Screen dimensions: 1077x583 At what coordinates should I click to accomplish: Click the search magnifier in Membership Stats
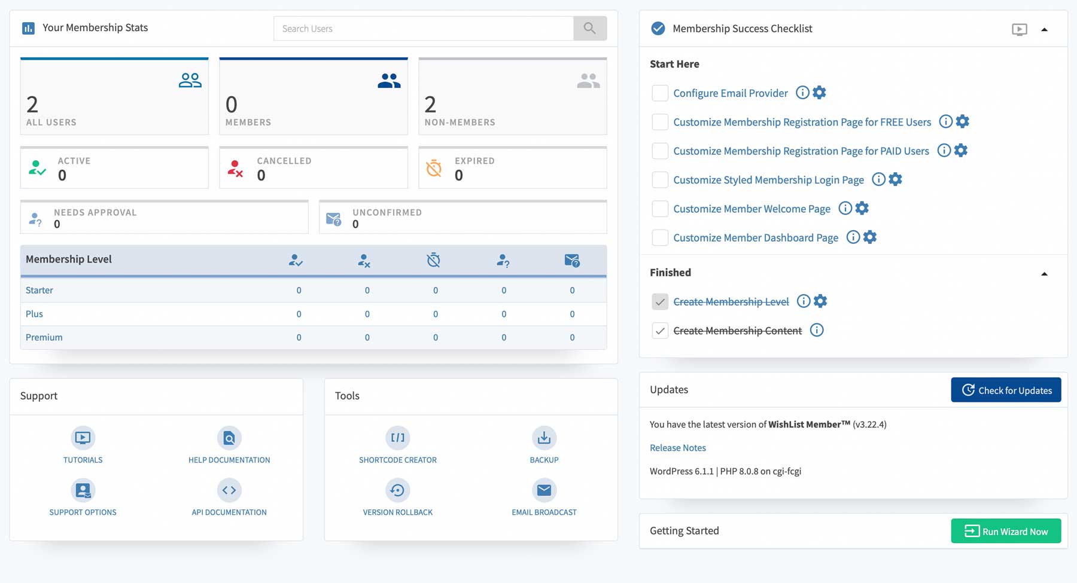coord(589,28)
